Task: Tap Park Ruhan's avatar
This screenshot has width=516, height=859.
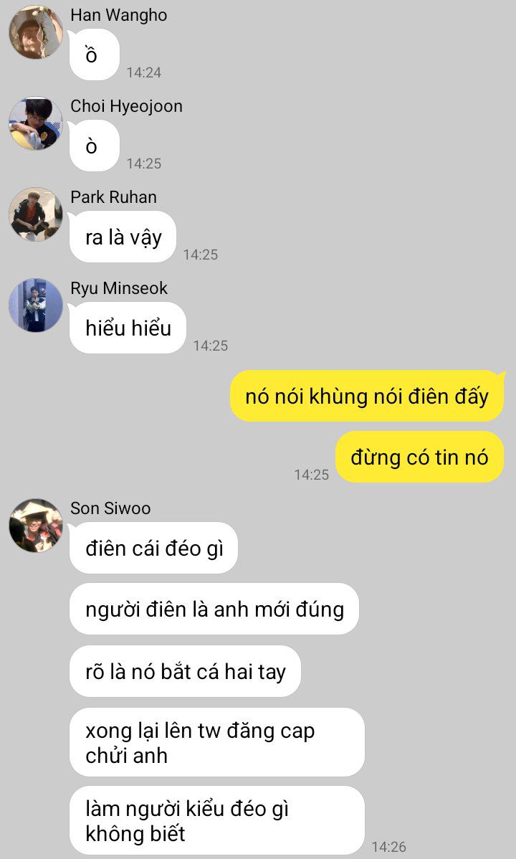Action: coord(36,214)
